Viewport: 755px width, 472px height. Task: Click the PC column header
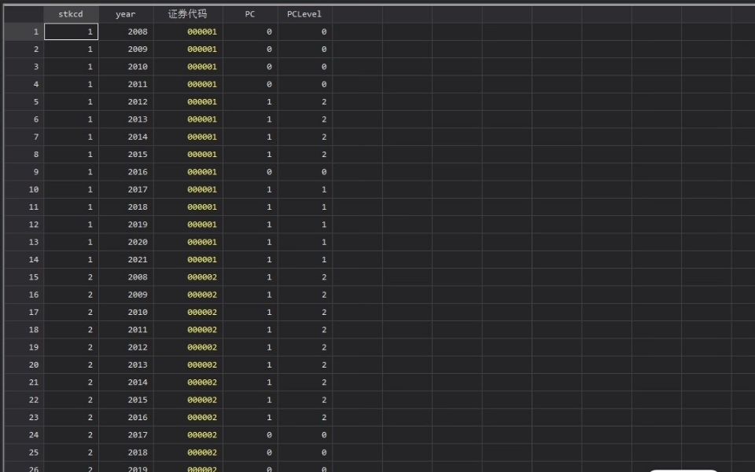pyautogui.click(x=250, y=14)
